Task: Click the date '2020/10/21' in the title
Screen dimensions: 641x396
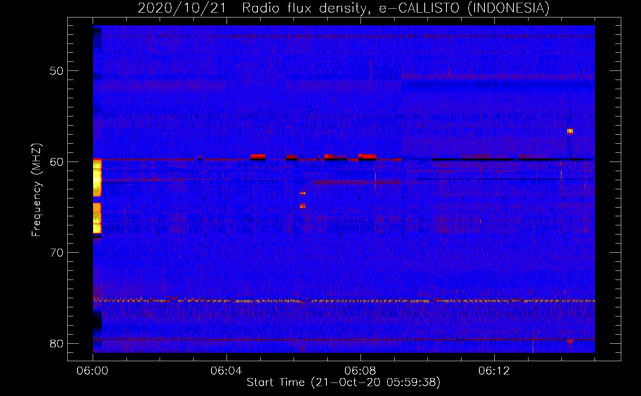Action: 182,8
